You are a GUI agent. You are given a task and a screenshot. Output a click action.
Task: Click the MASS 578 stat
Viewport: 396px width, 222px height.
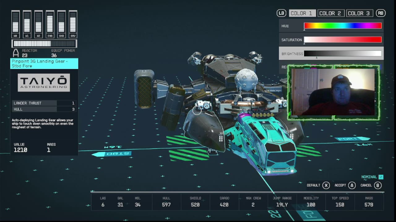[x=369, y=202]
